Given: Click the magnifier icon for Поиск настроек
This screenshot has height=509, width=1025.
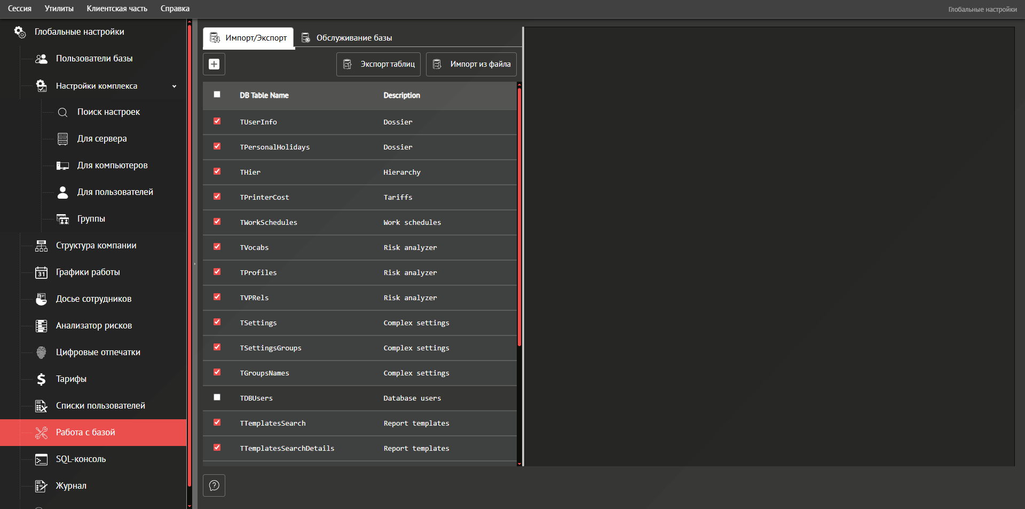Looking at the screenshot, I should [x=62, y=112].
